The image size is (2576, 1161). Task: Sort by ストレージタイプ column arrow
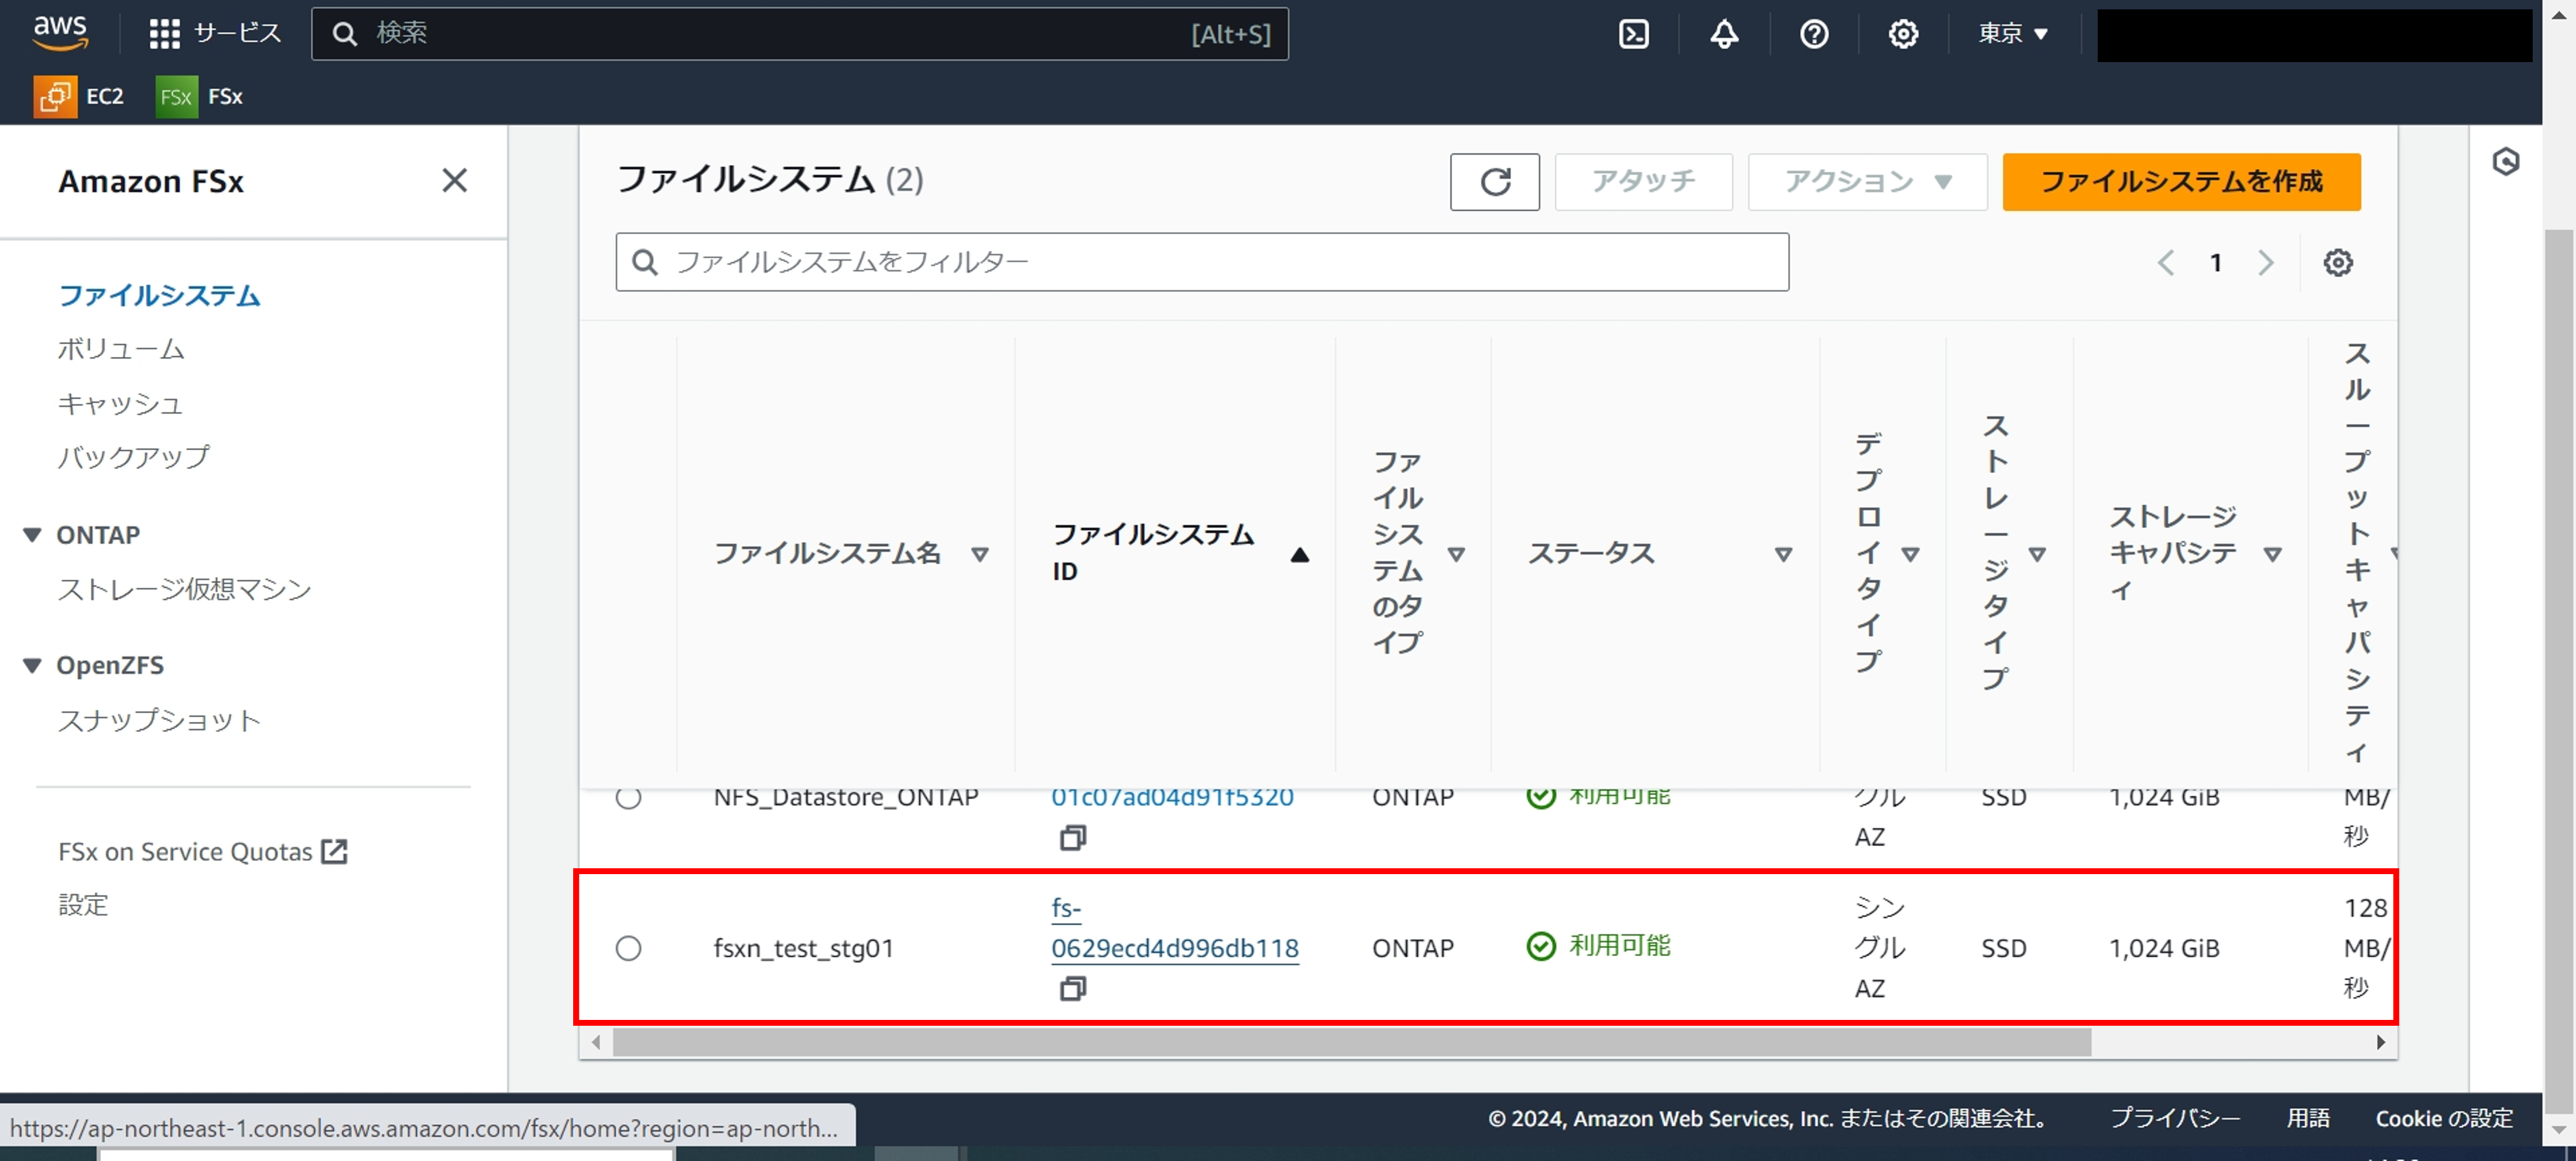click(x=2036, y=554)
